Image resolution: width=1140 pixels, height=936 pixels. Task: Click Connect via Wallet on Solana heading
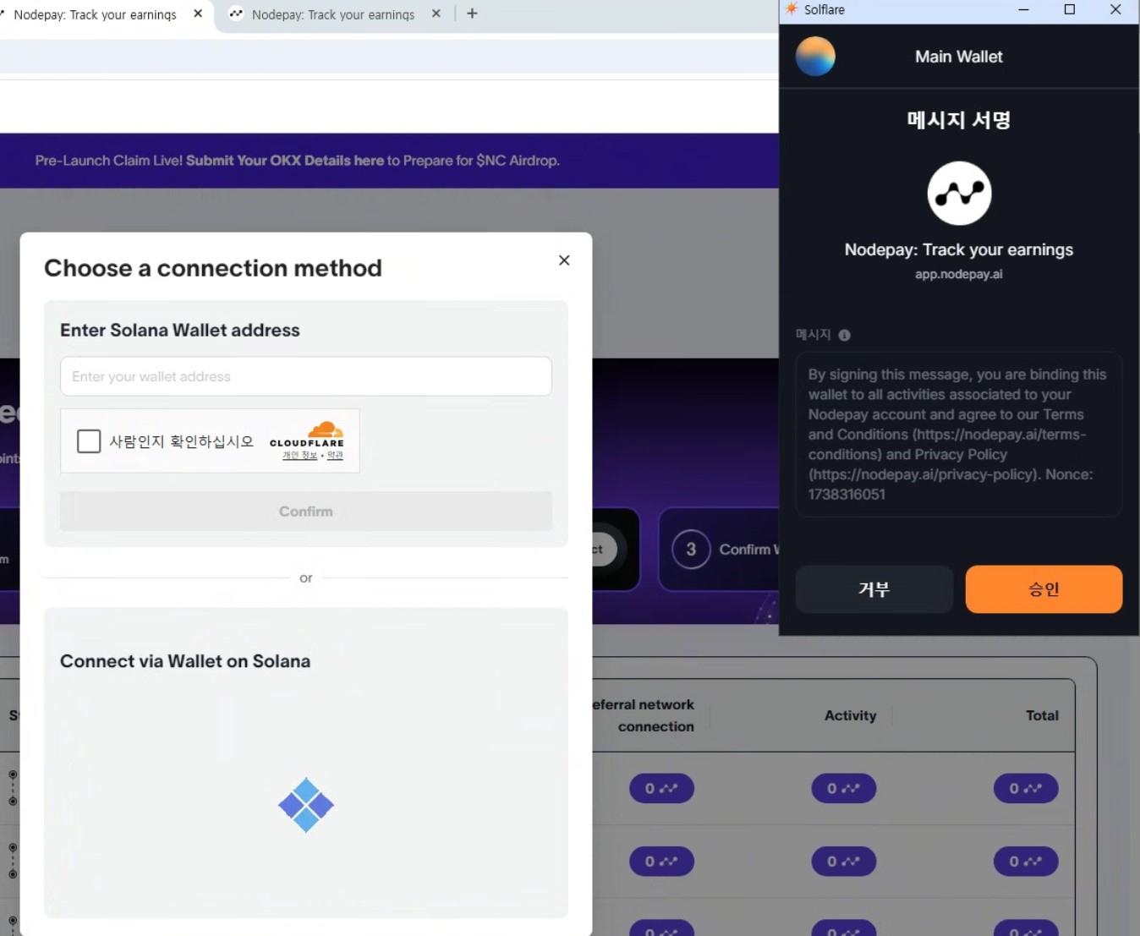[x=185, y=661]
